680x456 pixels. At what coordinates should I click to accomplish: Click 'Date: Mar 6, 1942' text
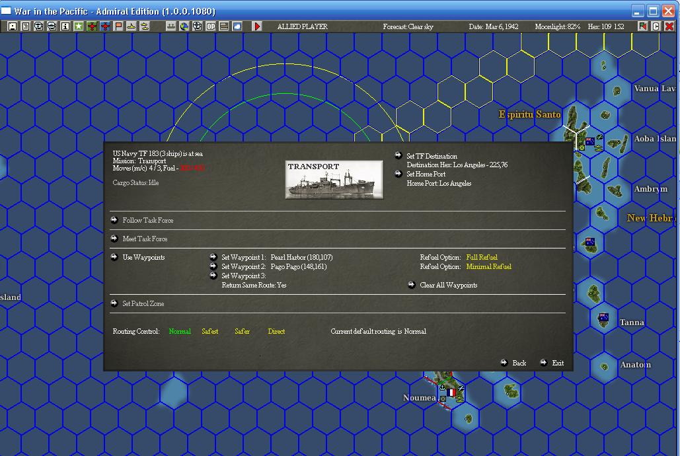(494, 26)
